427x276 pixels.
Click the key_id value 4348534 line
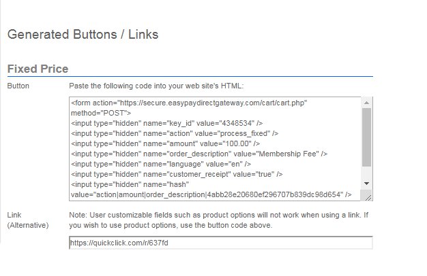coord(166,123)
